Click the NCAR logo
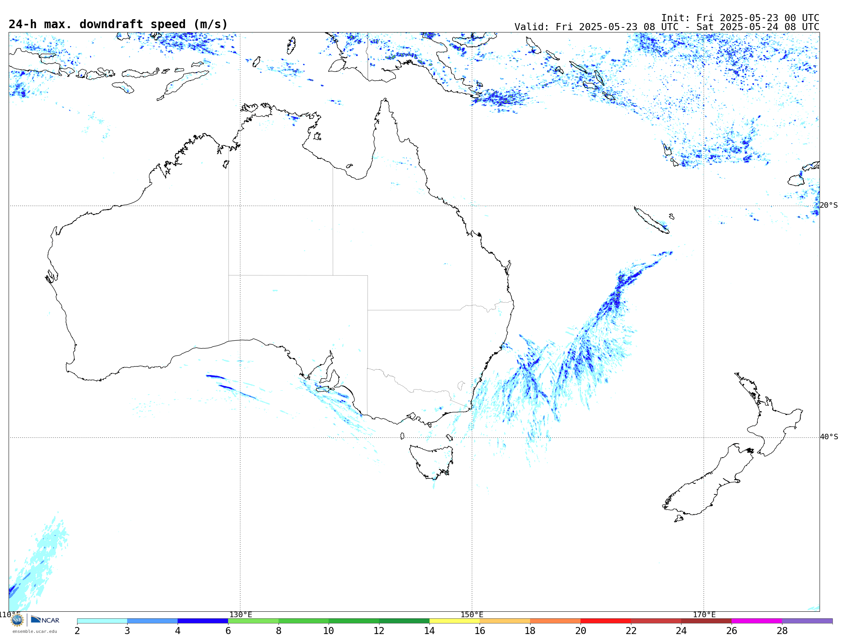This screenshot has height=636, width=845. click(x=45, y=620)
